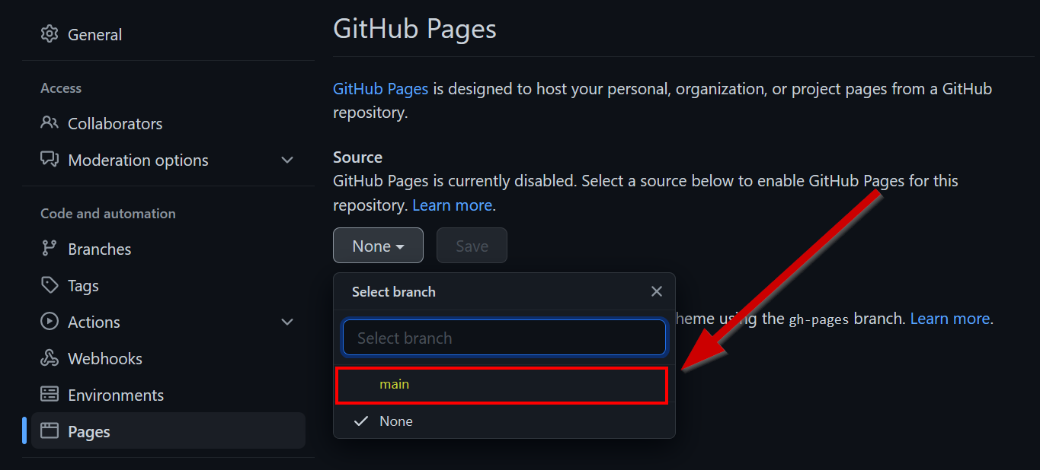This screenshot has width=1040, height=470.
Task: Click the Environments server icon
Action: [50, 395]
